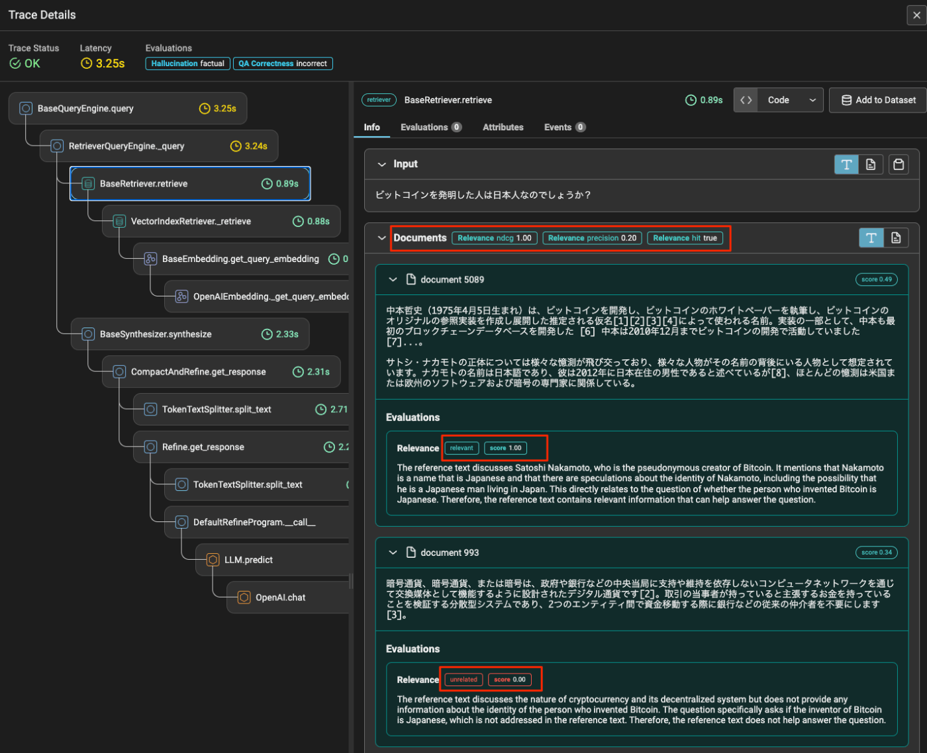Collapse document 993 card

[x=393, y=553]
